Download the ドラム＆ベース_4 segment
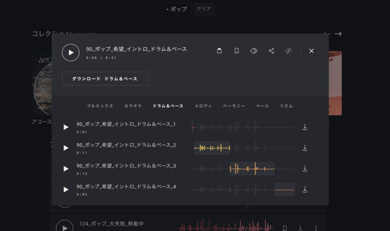 [x=305, y=189]
